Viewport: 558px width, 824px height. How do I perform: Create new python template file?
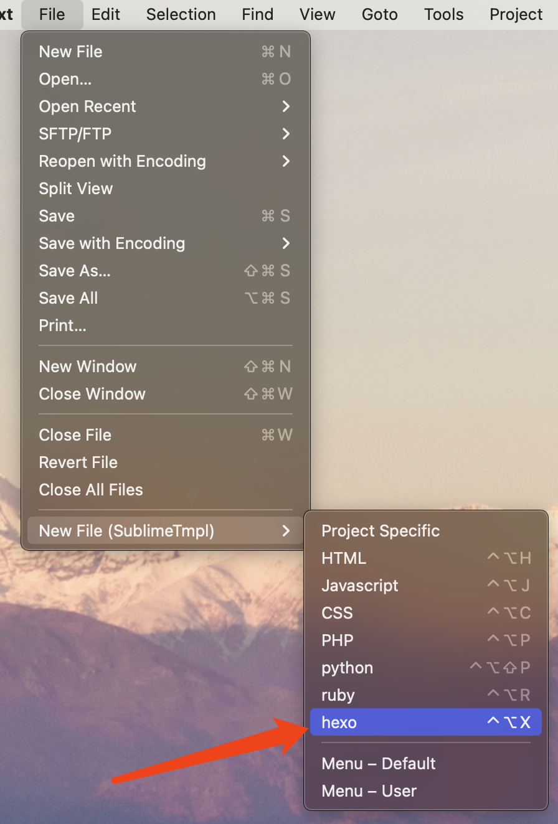[x=426, y=668]
